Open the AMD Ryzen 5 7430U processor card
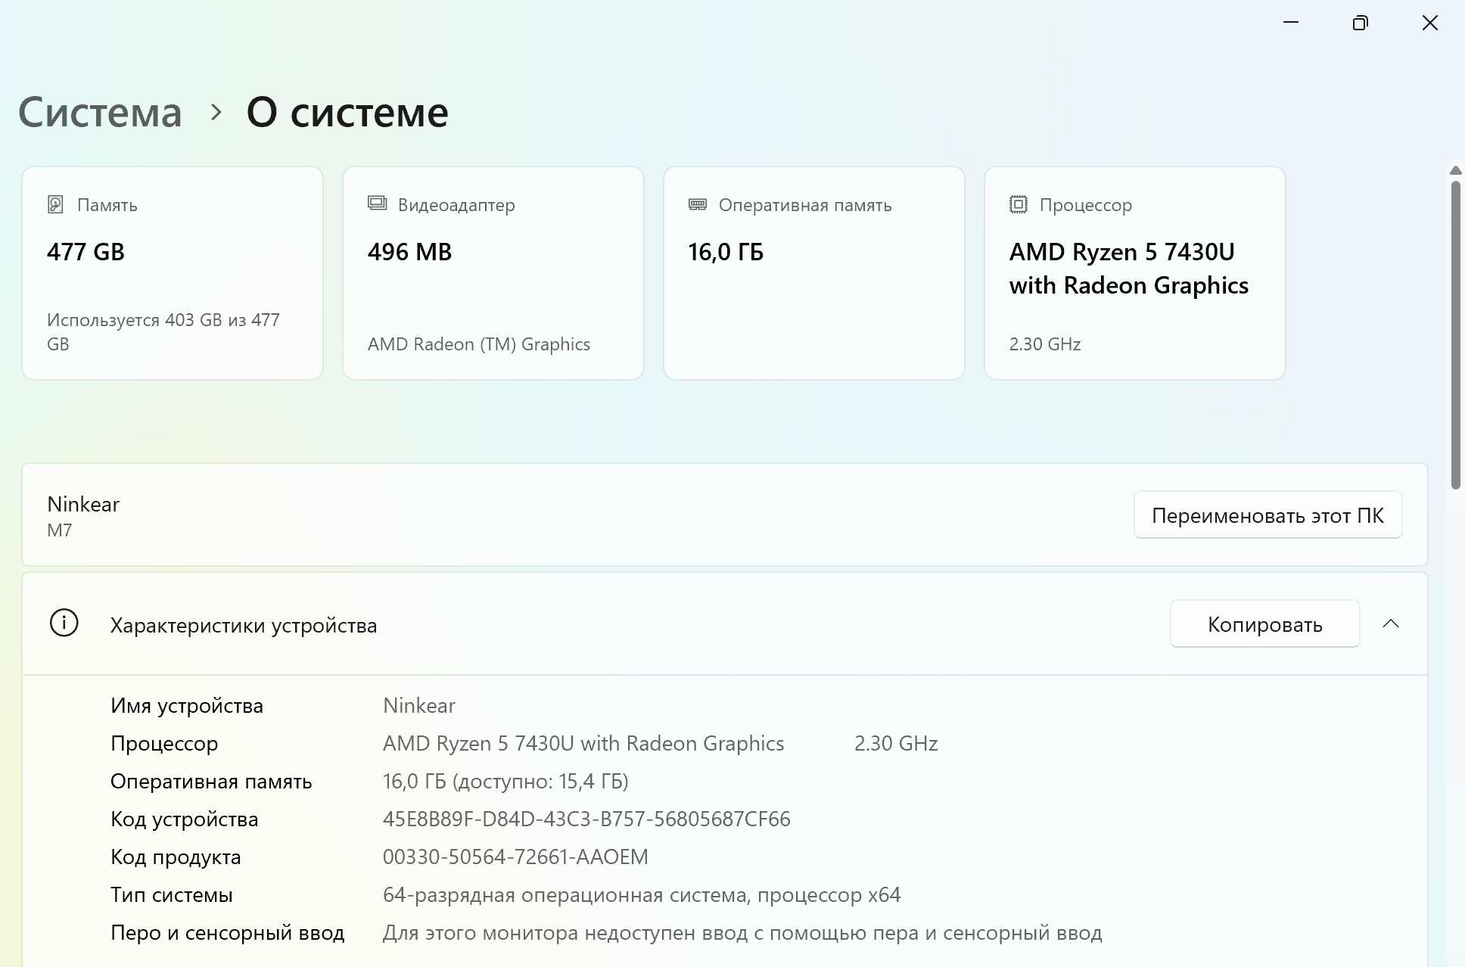This screenshot has width=1465, height=967. point(1134,273)
